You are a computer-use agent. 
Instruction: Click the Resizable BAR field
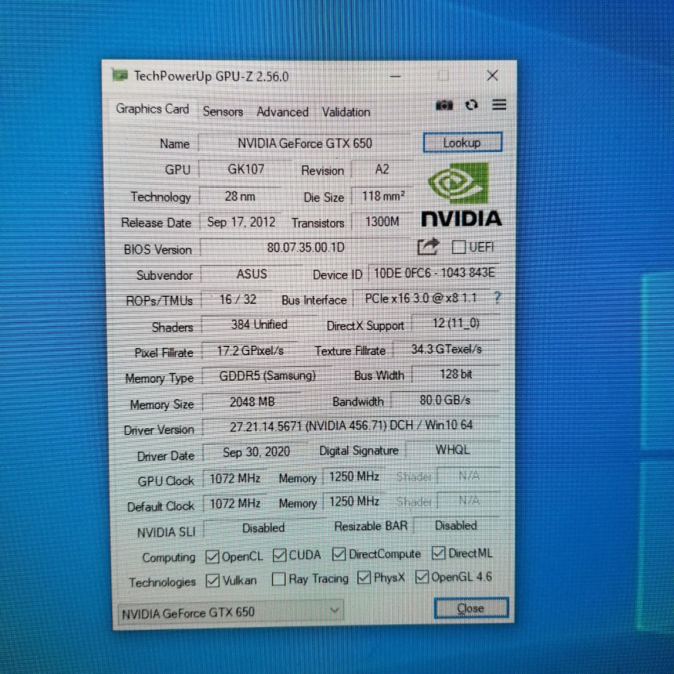(x=456, y=526)
